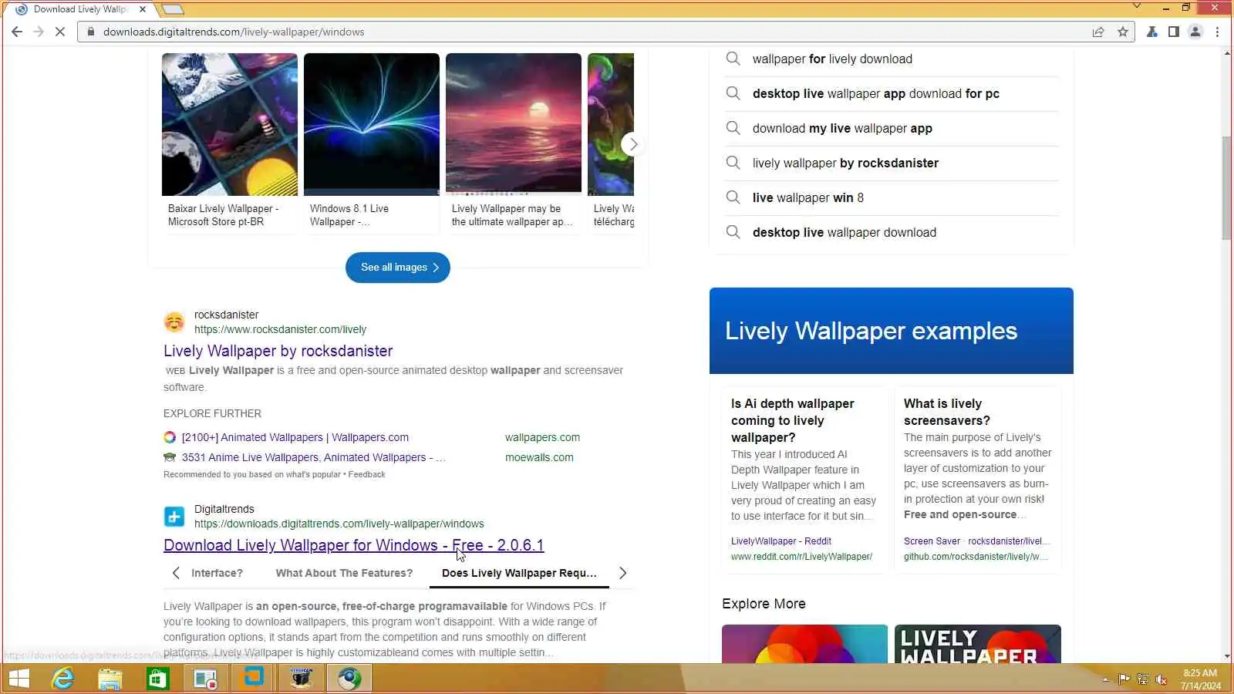Click the muted volume tray icon
Screen dimensions: 1234x694
pos(1161,679)
